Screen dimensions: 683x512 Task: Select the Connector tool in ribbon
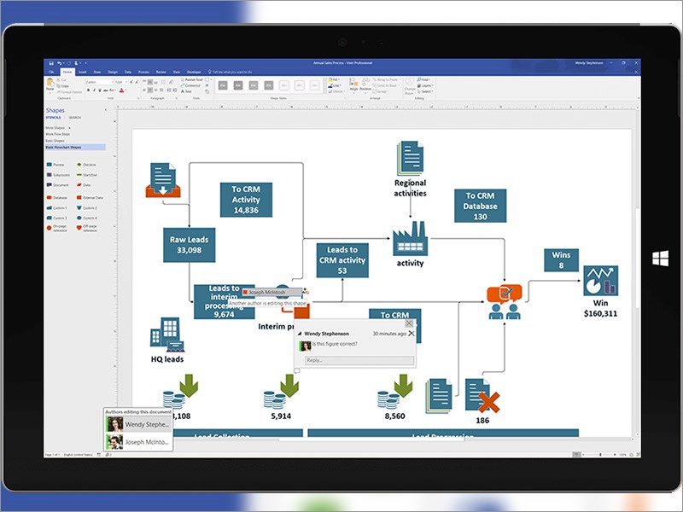click(190, 86)
